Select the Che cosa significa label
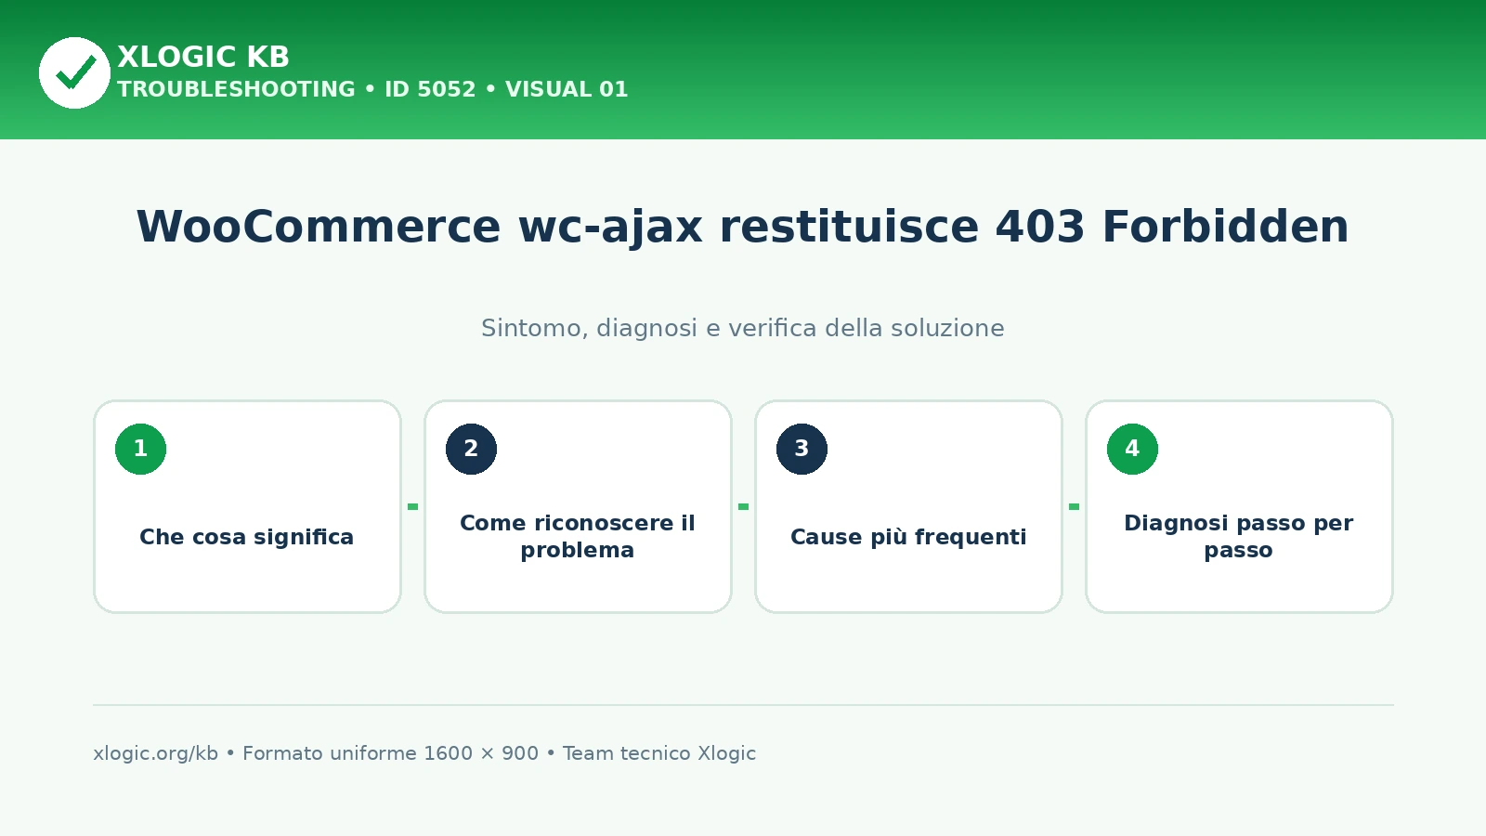Screen dimensions: 1486x836 pyautogui.click(x=247, y=537)
